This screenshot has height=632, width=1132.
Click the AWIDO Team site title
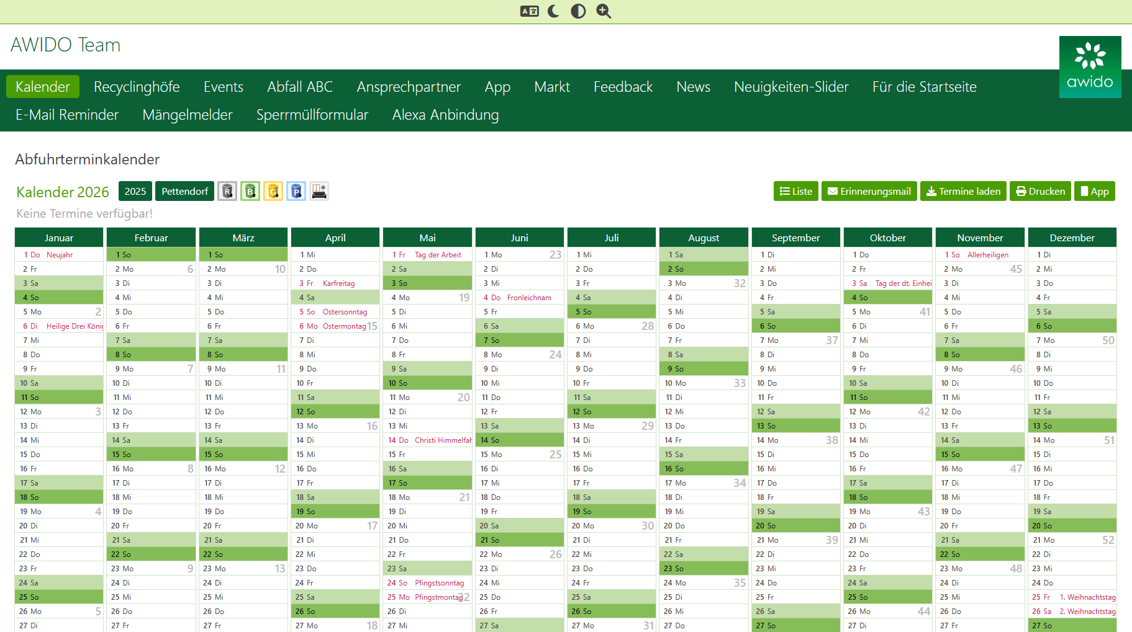[65, 45]
